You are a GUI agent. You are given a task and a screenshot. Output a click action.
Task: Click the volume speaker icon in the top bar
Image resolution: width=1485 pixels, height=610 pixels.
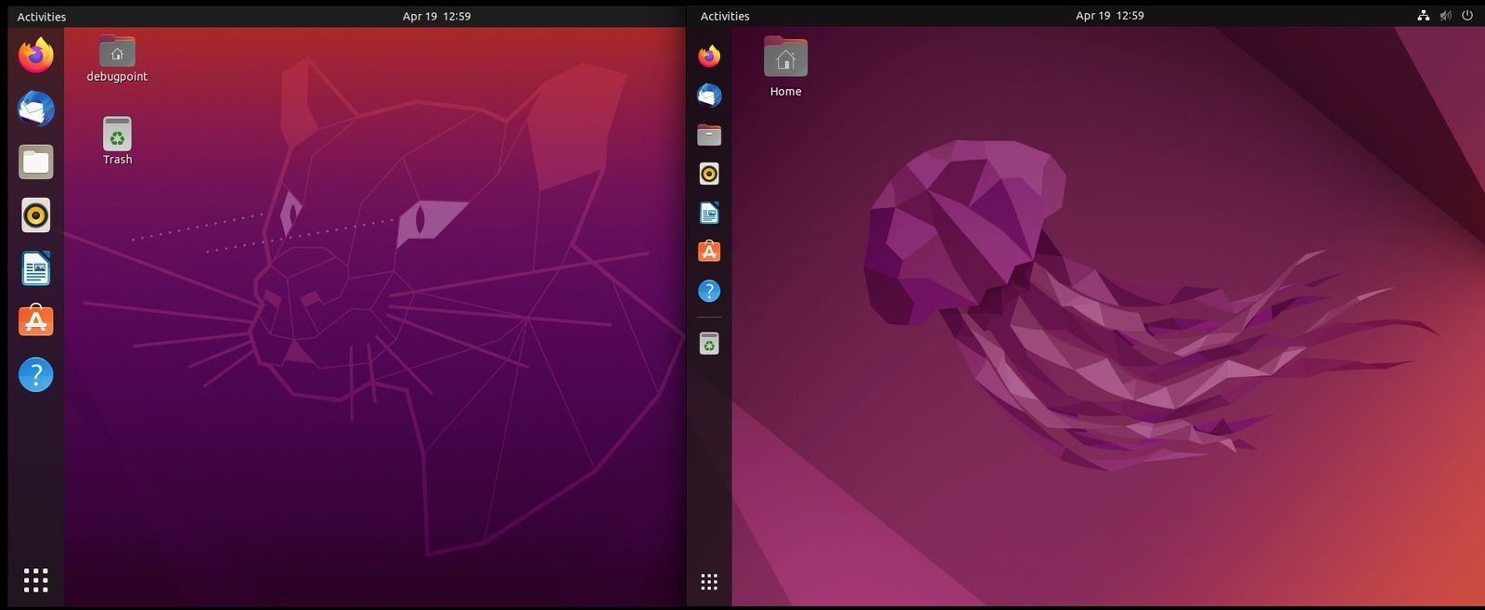1445,16
